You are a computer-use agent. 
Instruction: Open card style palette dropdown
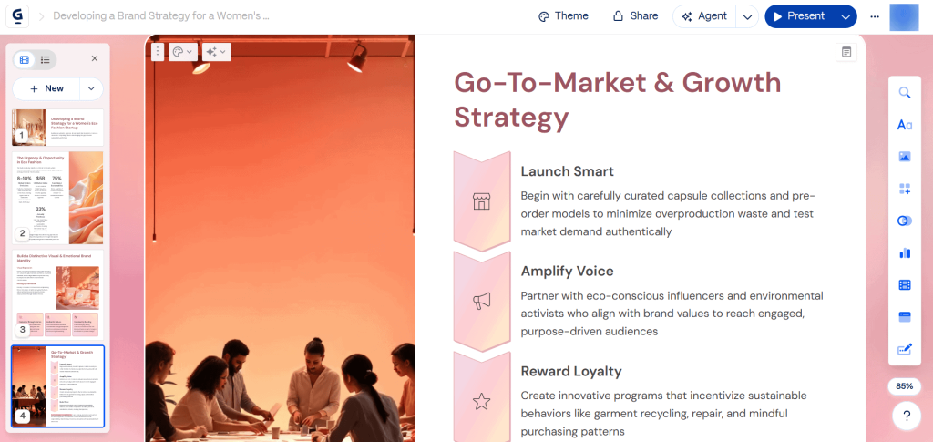pos(182,52)
